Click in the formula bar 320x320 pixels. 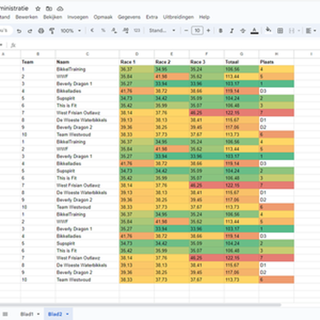pyautogui.click(x=167, y=45)
